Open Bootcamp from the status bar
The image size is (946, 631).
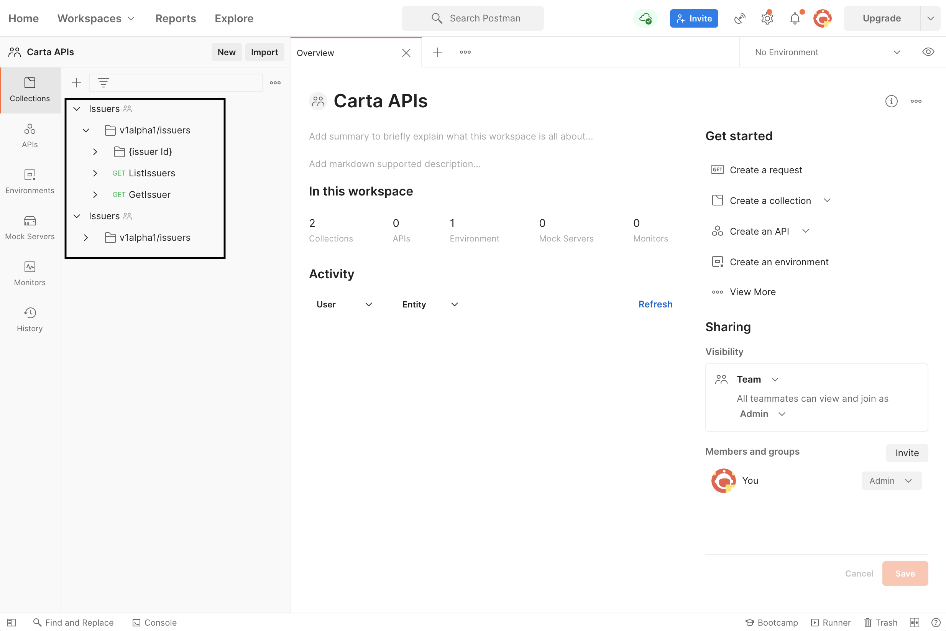click(x=771, y=623)
